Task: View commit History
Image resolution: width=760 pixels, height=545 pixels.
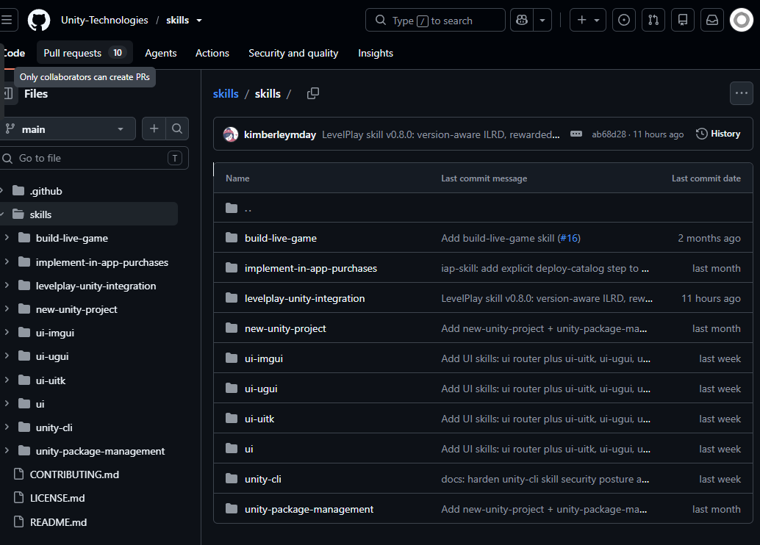Action: point(718,134)
